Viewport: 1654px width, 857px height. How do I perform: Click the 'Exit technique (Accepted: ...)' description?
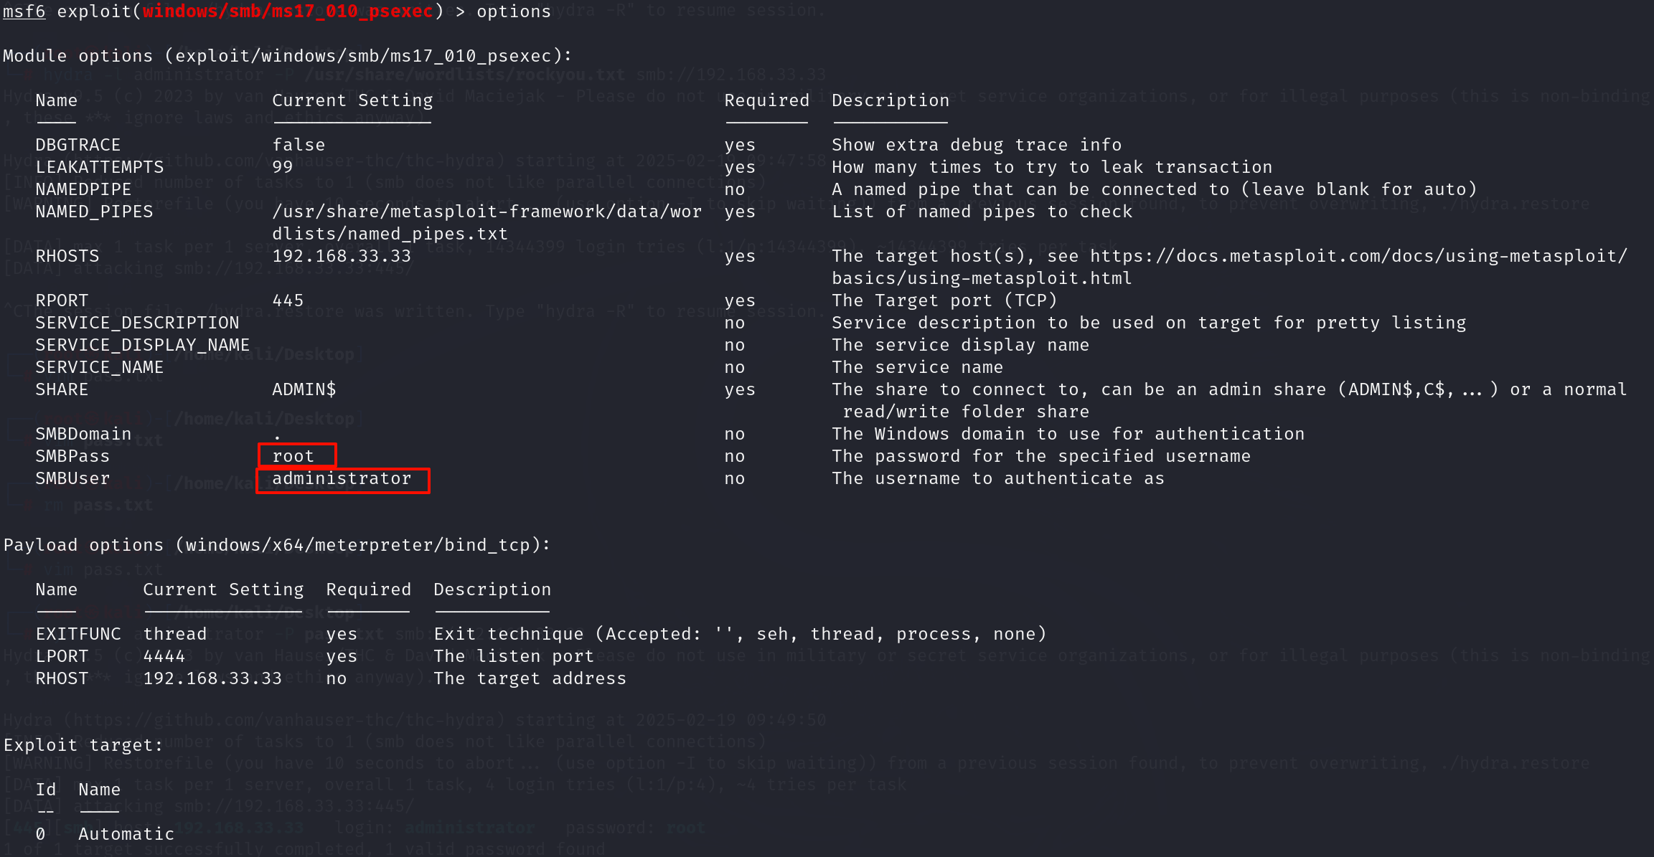pyautogui.click(x=740, y=634)
